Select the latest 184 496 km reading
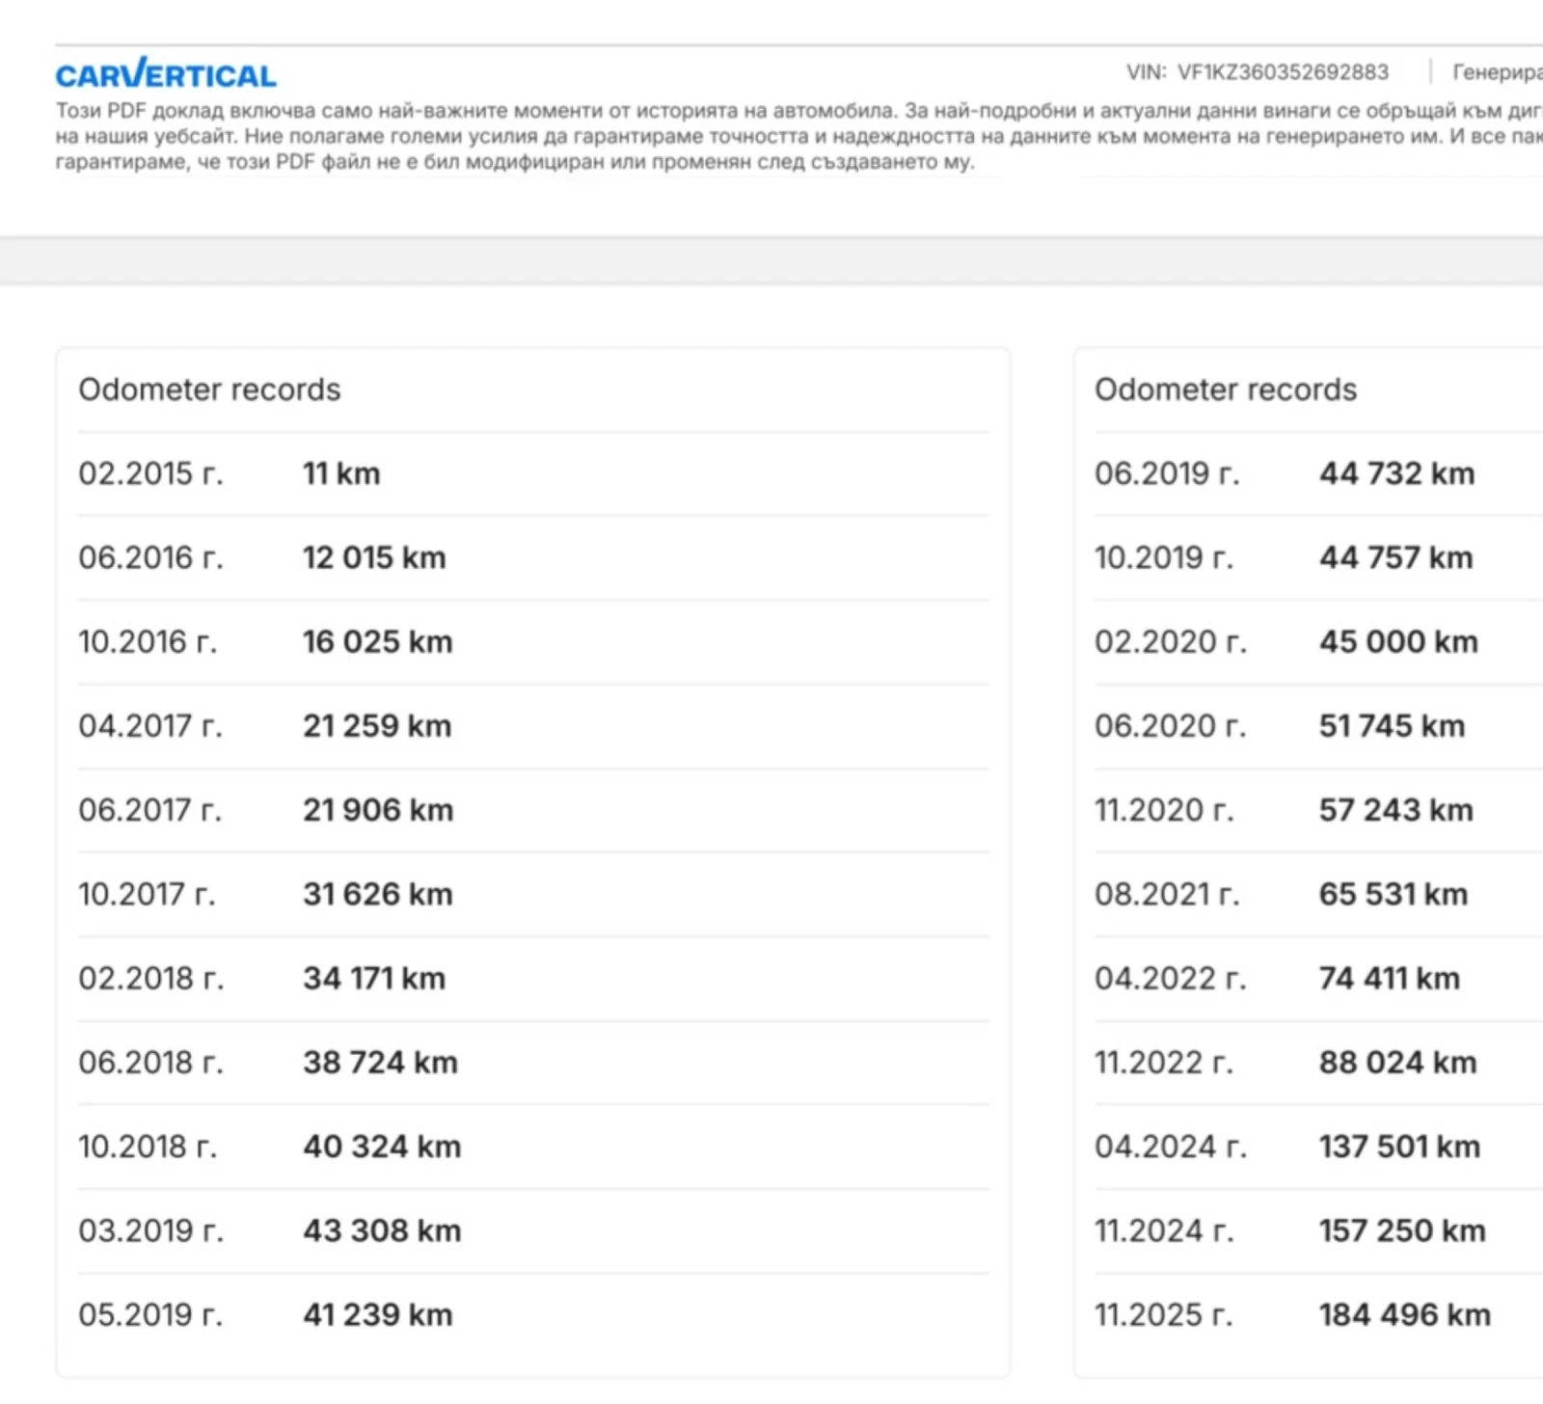The width and height of the screenshot is (1543, 1404). click(x=1404, y=1314)
